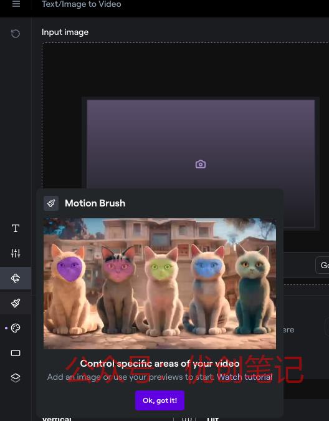Open aspect ratio rectangle icon
Image resolution: width=329 pixels, height=421 pixels.
coord(16,353)
